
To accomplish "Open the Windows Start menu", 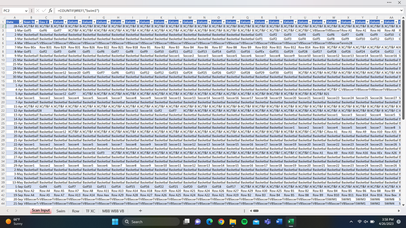I will point(115,222).
